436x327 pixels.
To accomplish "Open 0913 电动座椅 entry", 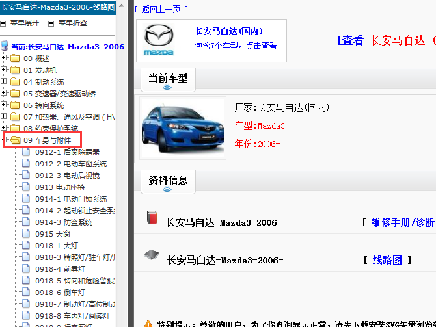I will 60,187.
